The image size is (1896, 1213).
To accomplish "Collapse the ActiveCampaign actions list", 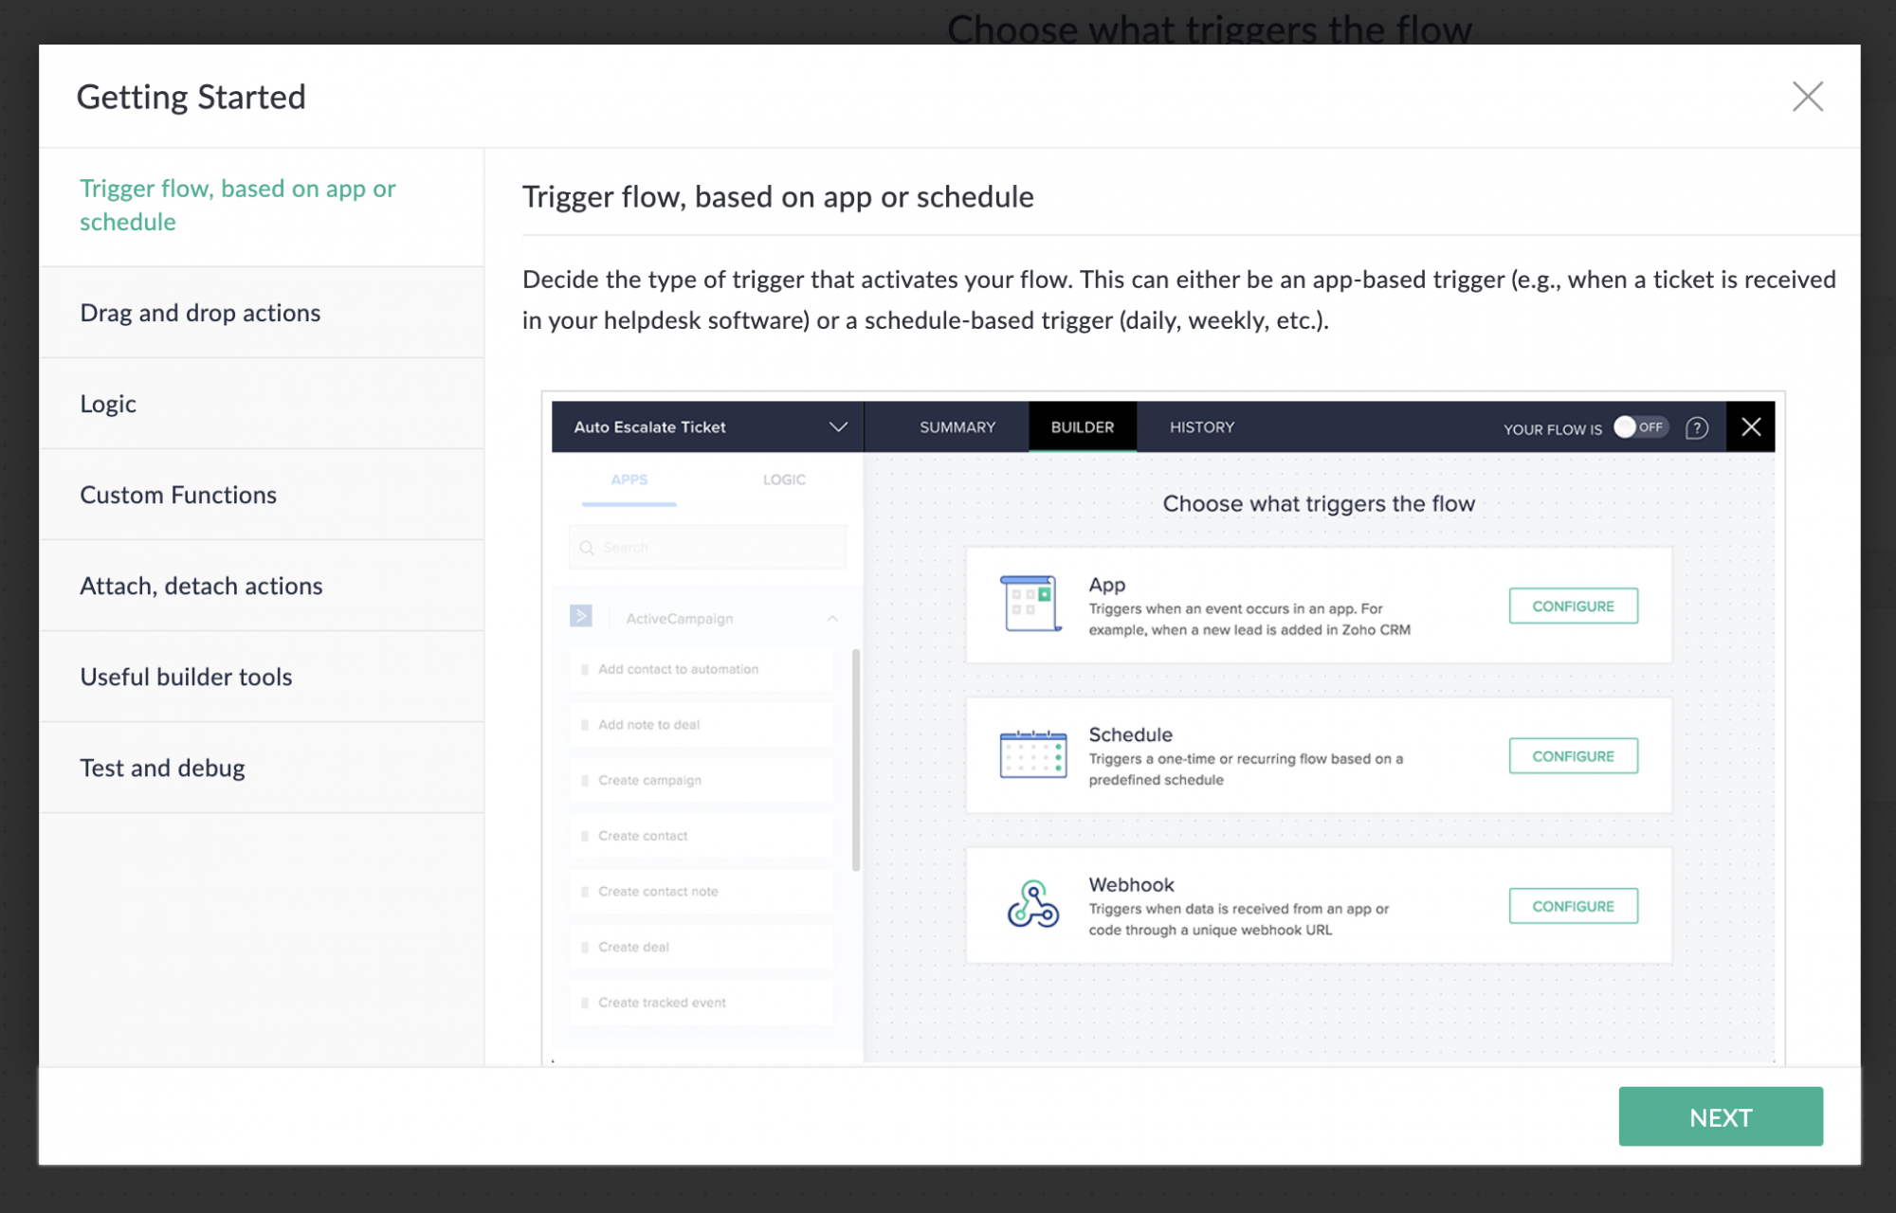I will pyautogui.click(x=832, y=618).
